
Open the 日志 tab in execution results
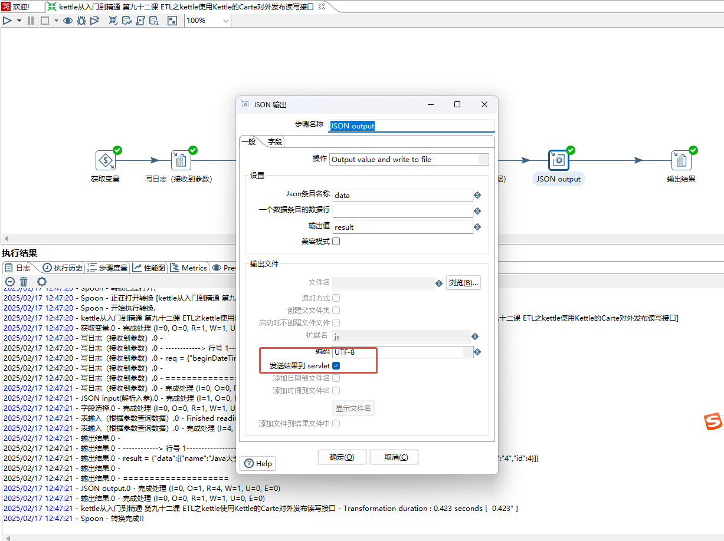click(x=18, y=268)
